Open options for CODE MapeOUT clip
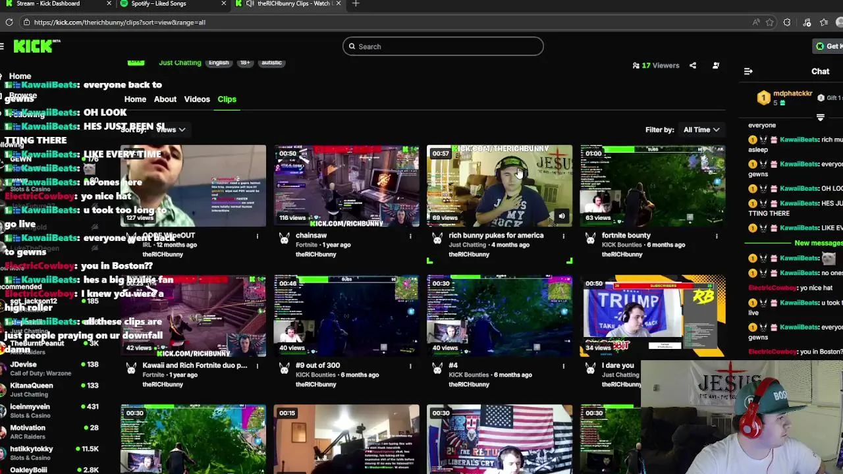843x474 pixels. [258, 236]
